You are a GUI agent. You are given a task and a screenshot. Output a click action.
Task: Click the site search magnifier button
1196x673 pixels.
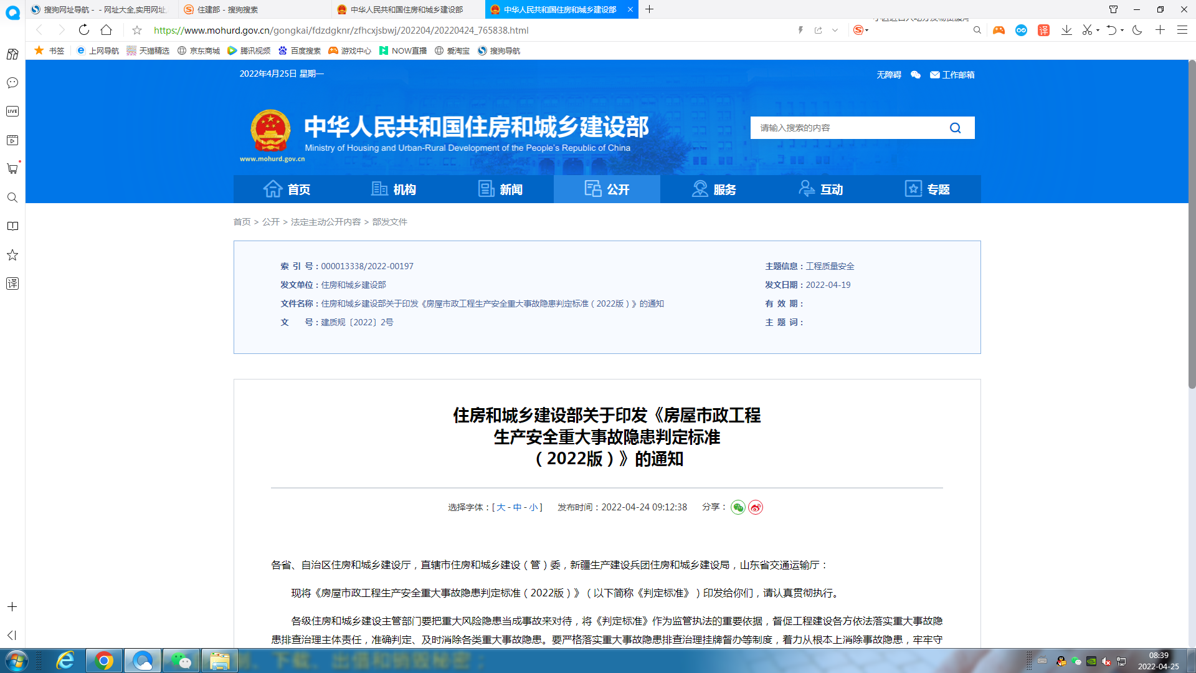(955, 128)
